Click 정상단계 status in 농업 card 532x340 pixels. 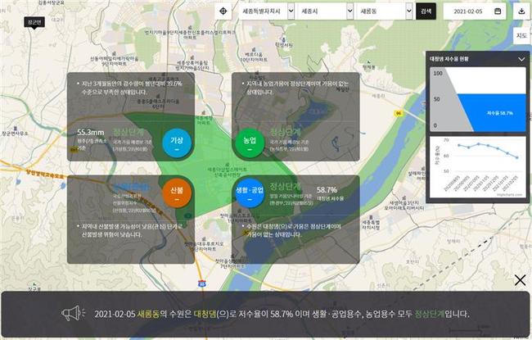click(286, 132)
